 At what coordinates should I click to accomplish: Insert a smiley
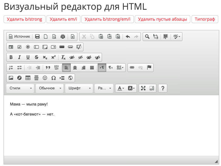tap(45, 78)
